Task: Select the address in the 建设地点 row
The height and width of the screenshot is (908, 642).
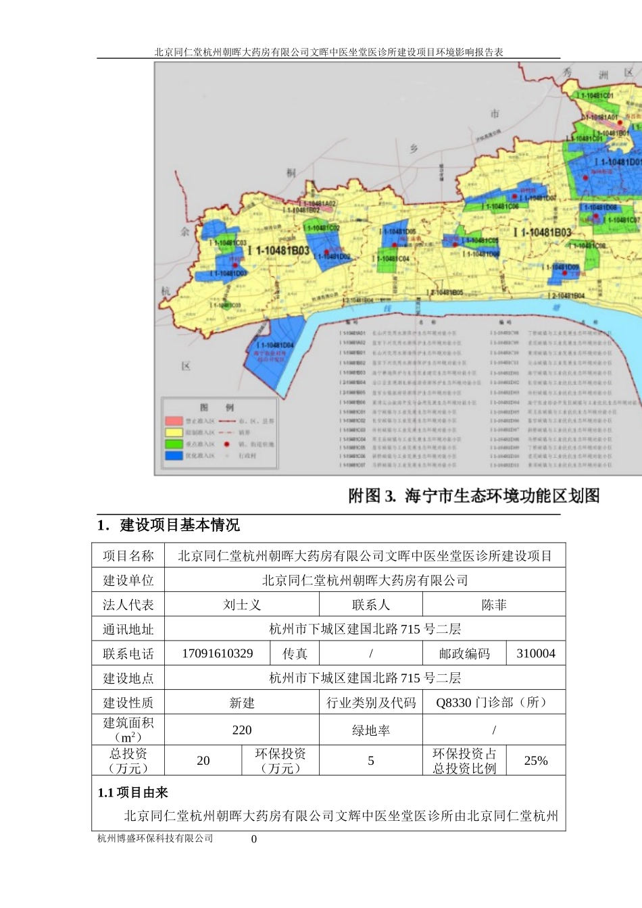Action: coord(365,678)
